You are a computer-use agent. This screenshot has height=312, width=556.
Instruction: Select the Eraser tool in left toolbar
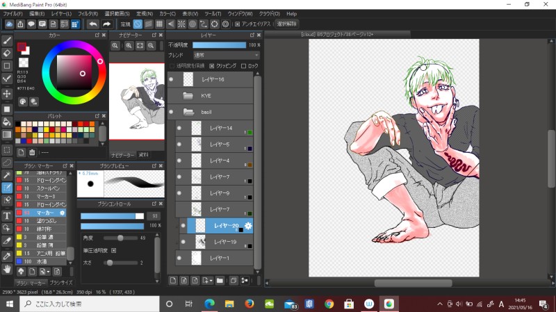coord(7,53)
